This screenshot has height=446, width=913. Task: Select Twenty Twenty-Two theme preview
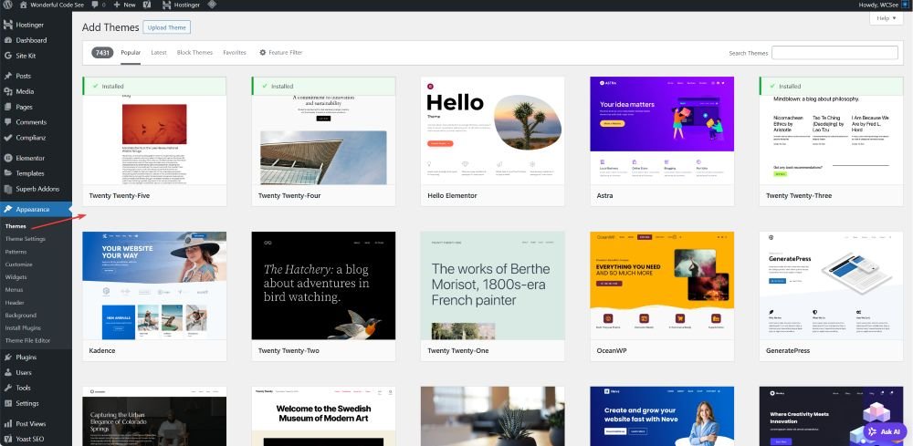323,296
